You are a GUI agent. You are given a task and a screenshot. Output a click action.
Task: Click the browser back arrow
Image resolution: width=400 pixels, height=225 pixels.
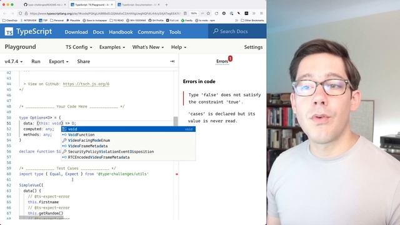[4, 13]
